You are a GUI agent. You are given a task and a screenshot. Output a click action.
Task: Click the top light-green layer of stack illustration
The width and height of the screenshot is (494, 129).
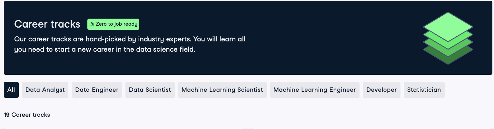(448, 25)
